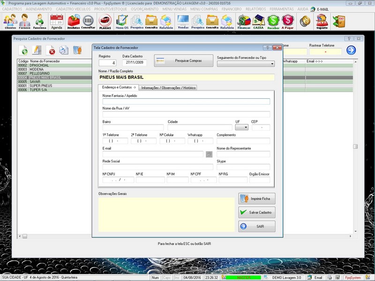Click the Observações Gerais text area
This screenshot has width=375, height=281.
(166, 214)
